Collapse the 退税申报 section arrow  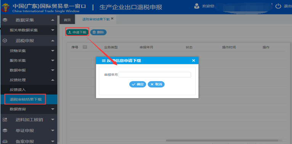(x=53, y=41)
